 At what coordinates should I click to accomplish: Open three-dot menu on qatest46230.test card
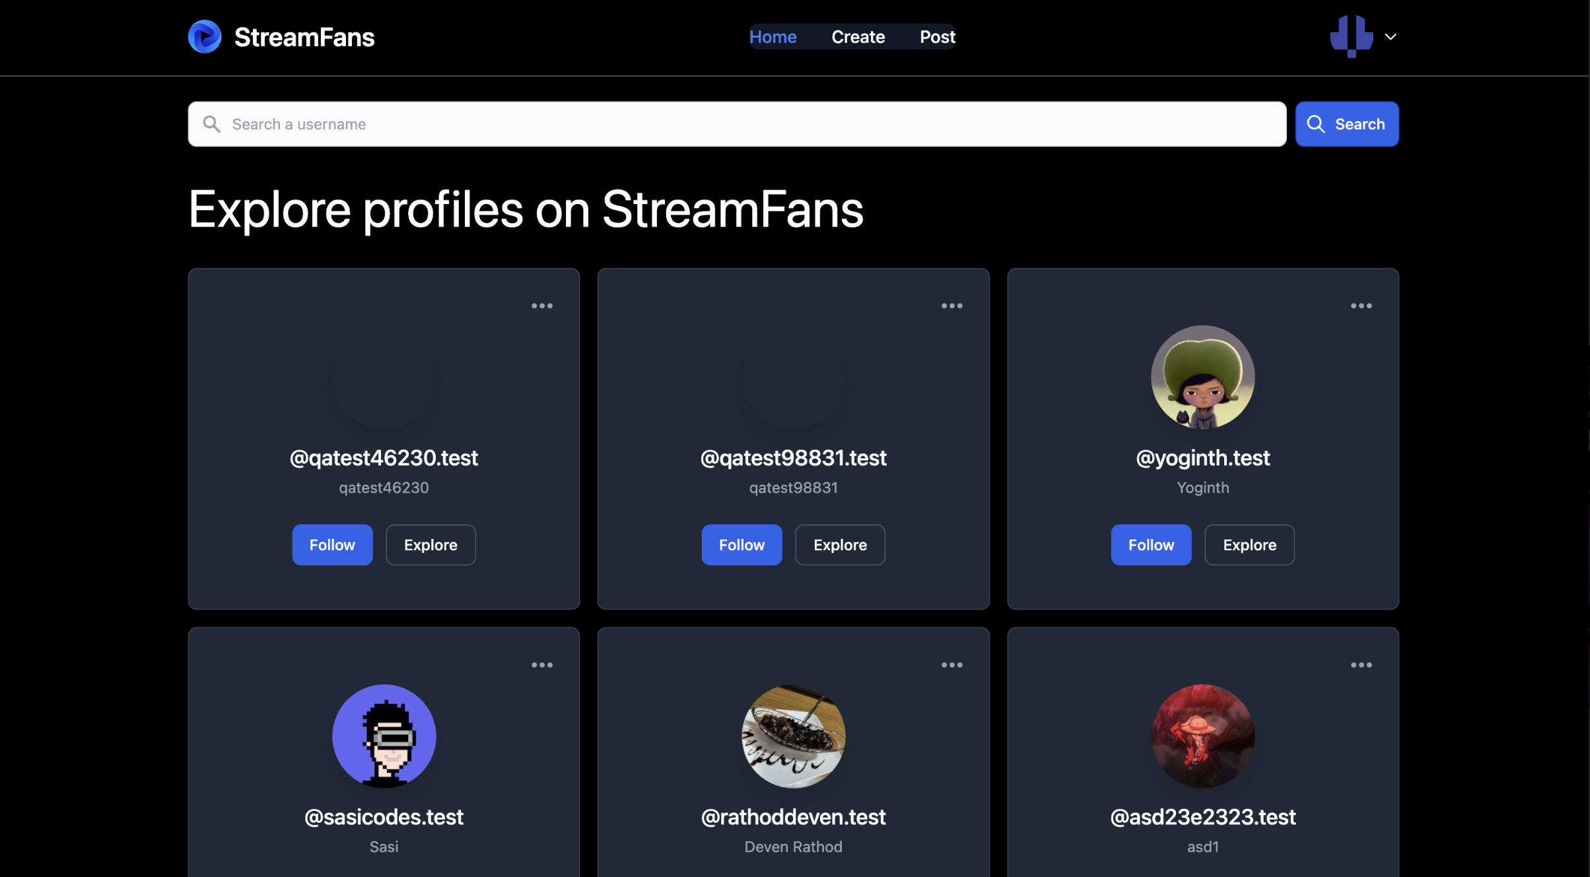(x=541, y=306)
